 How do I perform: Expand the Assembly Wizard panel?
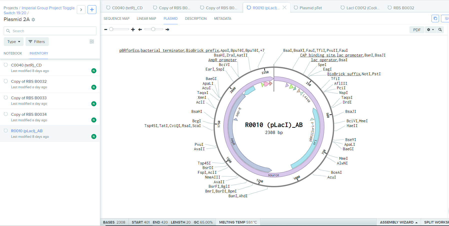tap(398, 222)
